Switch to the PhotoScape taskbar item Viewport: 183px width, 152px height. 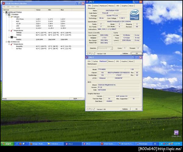[x=143, y=143]
